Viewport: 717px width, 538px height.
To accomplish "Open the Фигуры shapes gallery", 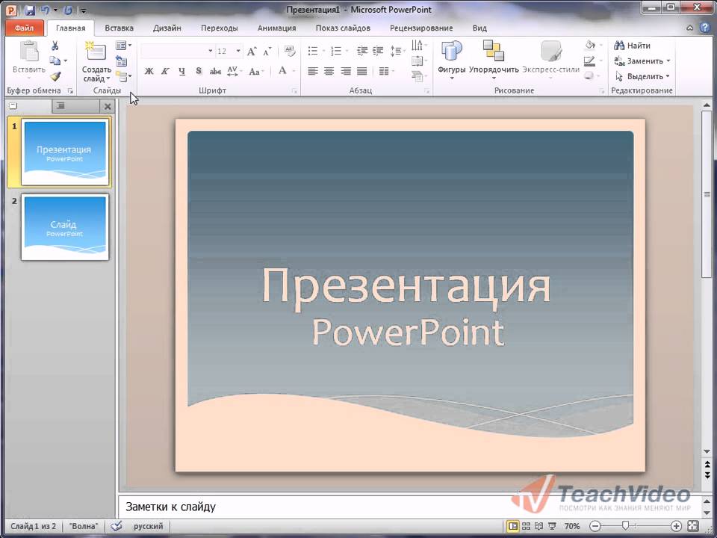I will [451, 61].
